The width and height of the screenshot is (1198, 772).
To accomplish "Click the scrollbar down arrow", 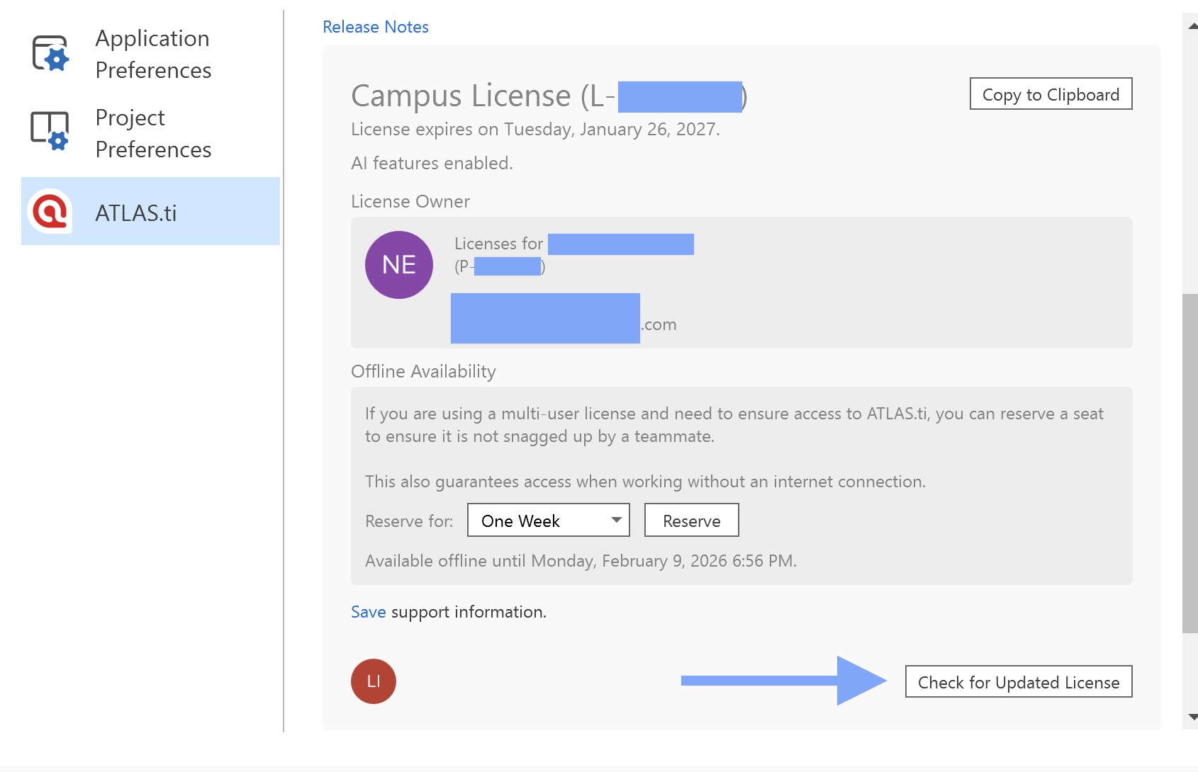I will coord(1192,717).
